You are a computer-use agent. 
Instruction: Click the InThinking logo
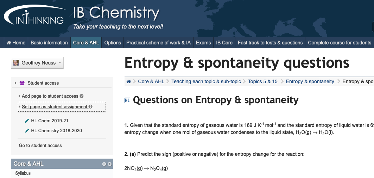34,18
